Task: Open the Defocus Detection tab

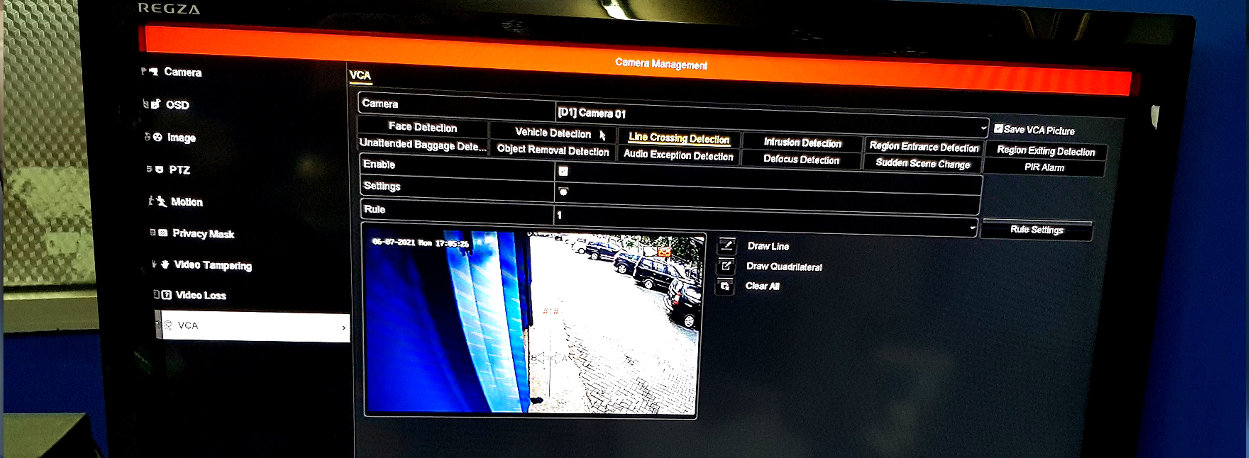Action: [x=801, y=159]
